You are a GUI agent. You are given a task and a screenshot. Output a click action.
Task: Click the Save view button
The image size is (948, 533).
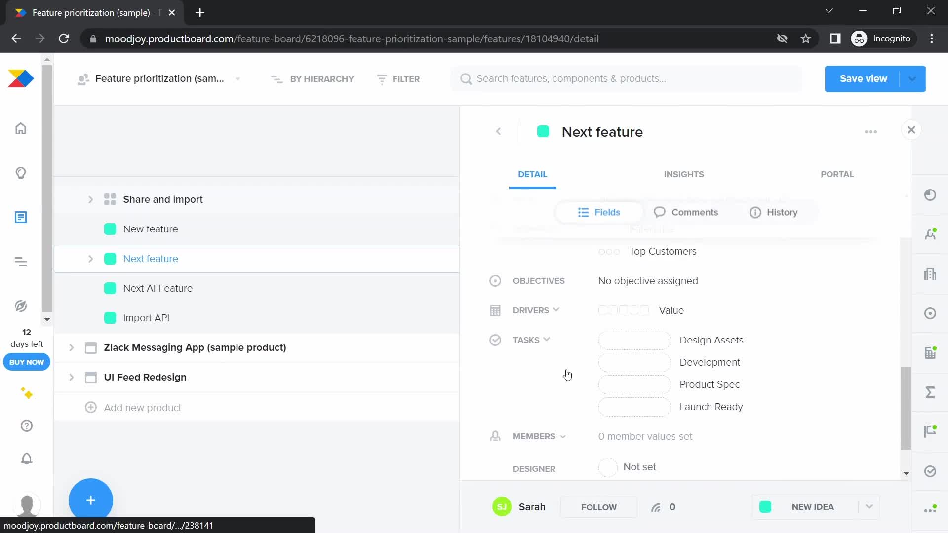(x=863, y=79)
